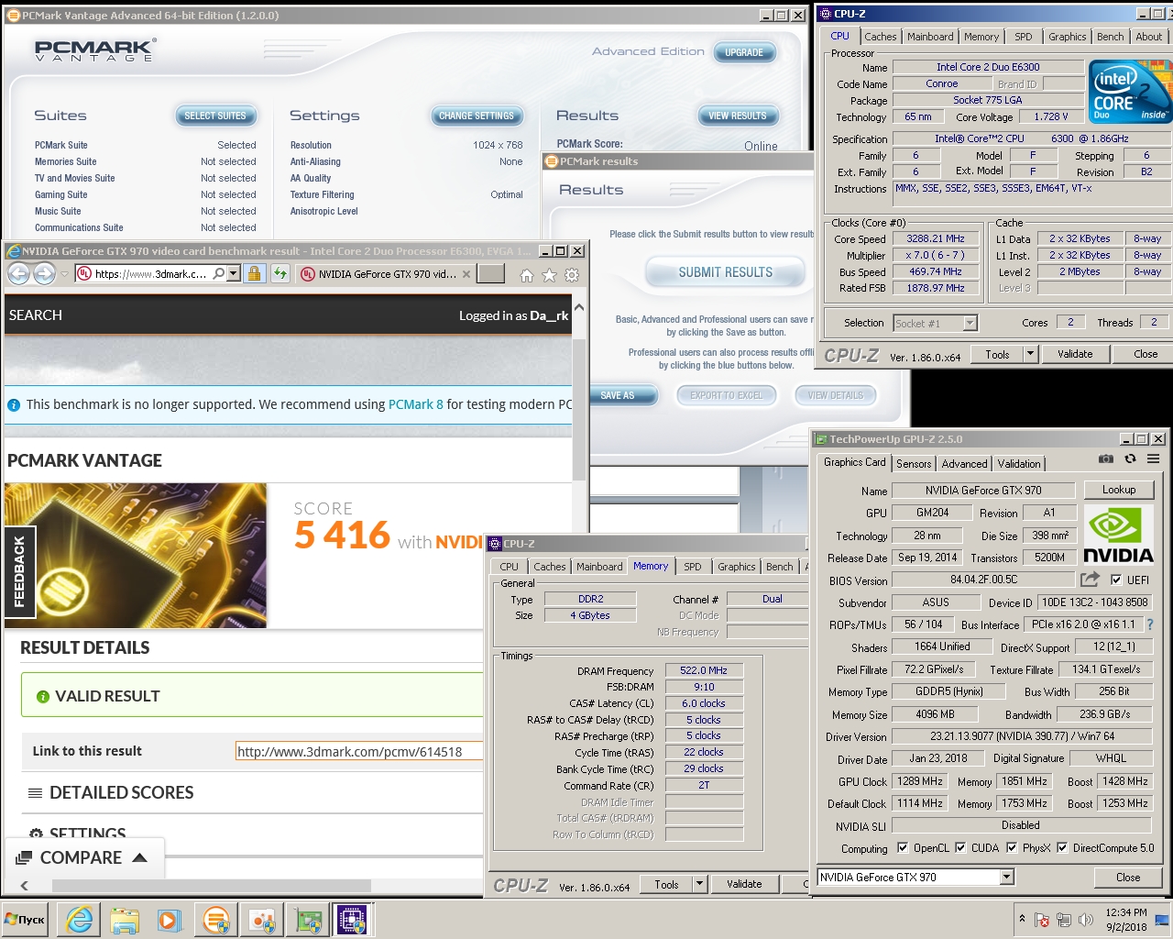The width and height of the screenshot is (1173, 939).
Task: Open Internet Explorer from the taskbar
Action: [80, 920]
